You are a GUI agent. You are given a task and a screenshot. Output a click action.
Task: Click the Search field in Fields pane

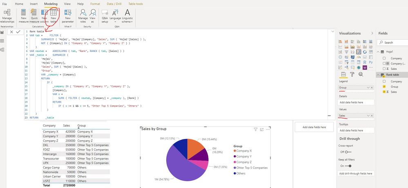[393, 43]
